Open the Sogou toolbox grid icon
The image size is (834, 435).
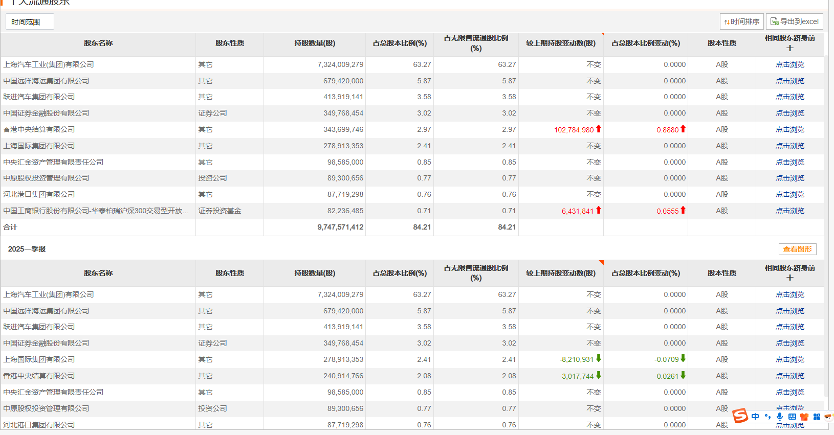coord(817,417)
